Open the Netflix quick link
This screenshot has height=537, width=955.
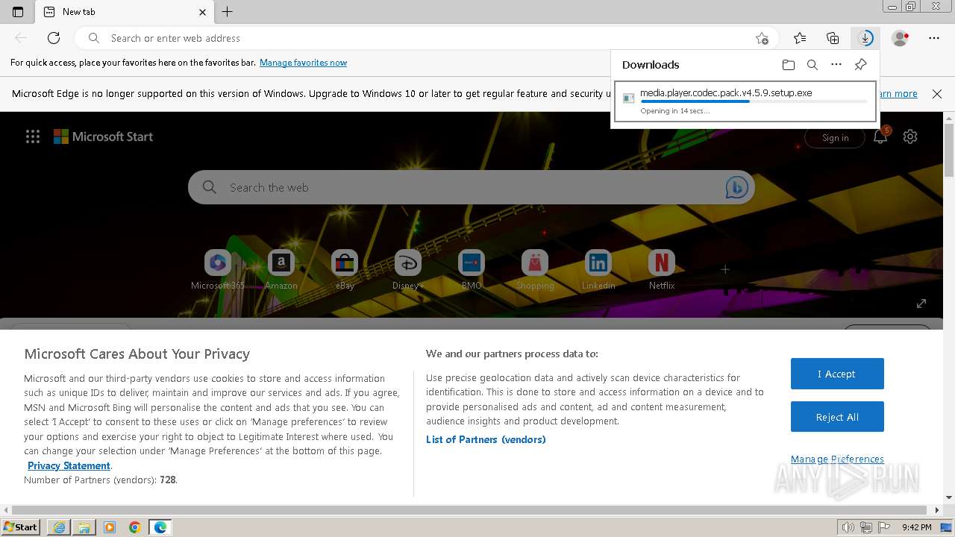point(662,270)
